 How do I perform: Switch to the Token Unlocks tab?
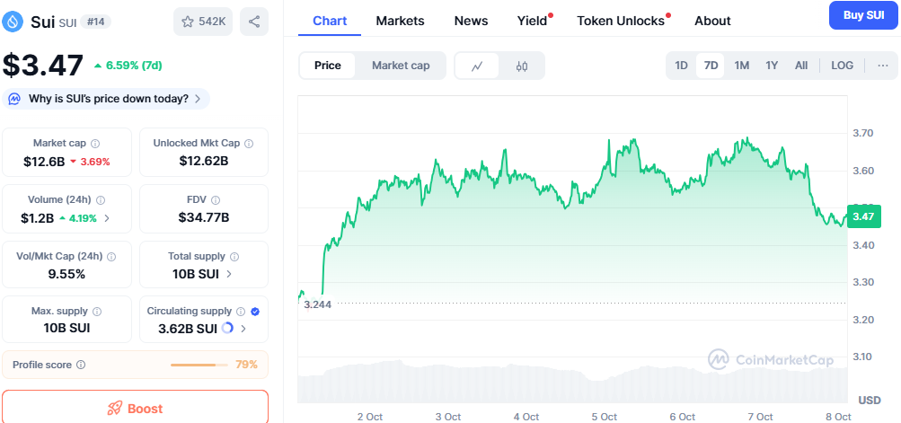point(621,21)
